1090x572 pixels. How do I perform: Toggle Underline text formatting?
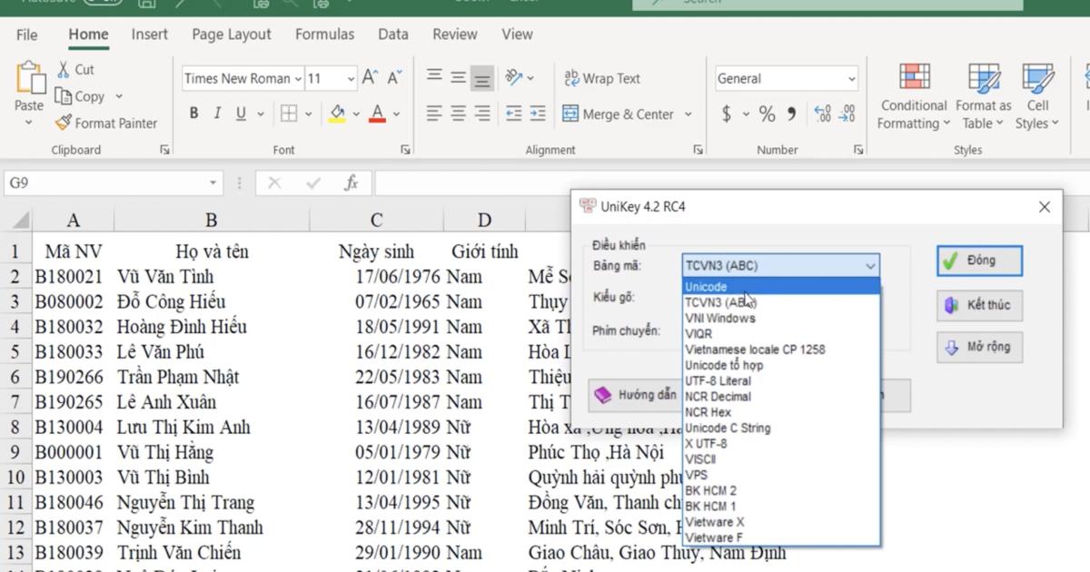pyautogui.click(x=241, y=113)
